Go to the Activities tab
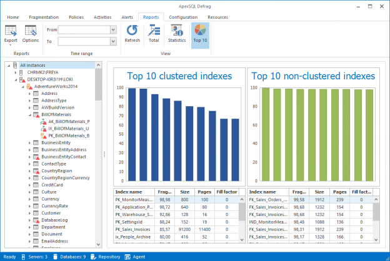The height and width of the screenshot is (261, 390). pos(102,17)
